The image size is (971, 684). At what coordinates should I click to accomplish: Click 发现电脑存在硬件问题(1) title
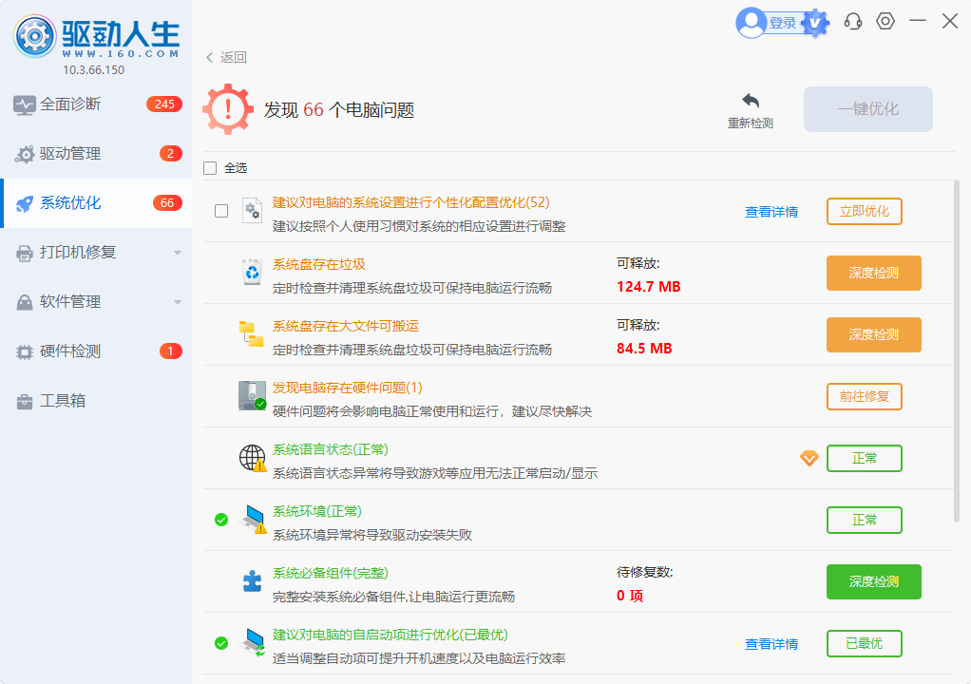coord(348,388)
